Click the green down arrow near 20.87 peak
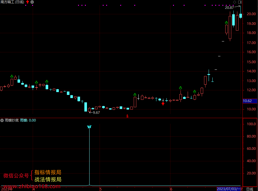The image size is (258, 191). [x=226, y=23]
